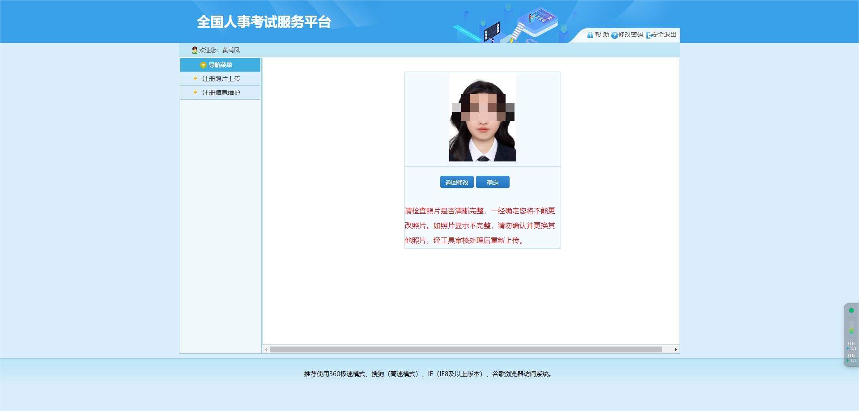Click 安全退出 to log out

click(664, 35)
